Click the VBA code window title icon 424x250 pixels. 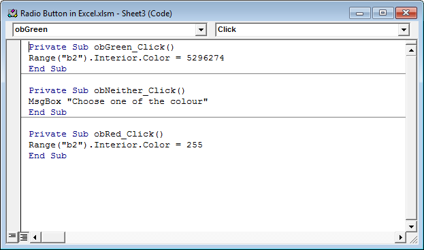[12, 13]
